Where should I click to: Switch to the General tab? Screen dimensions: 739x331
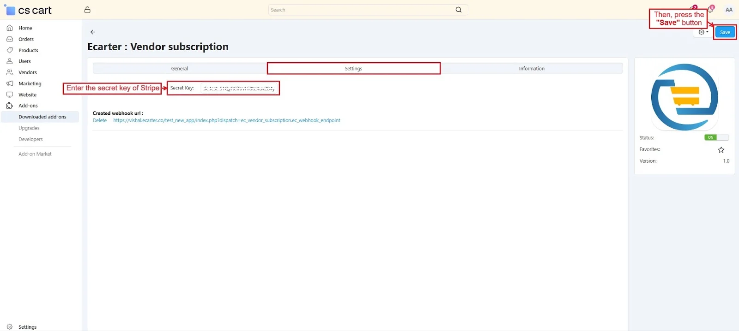coord(180,68)
